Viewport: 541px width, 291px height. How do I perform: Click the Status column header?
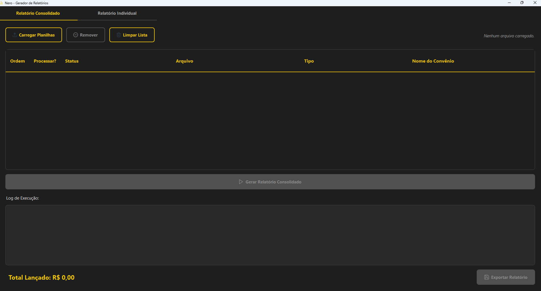coord(72,61)
